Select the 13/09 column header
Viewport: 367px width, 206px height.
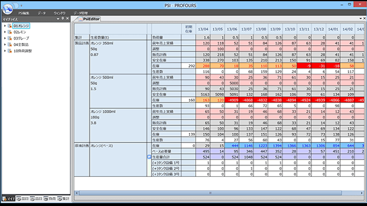[x=275, y=29]
